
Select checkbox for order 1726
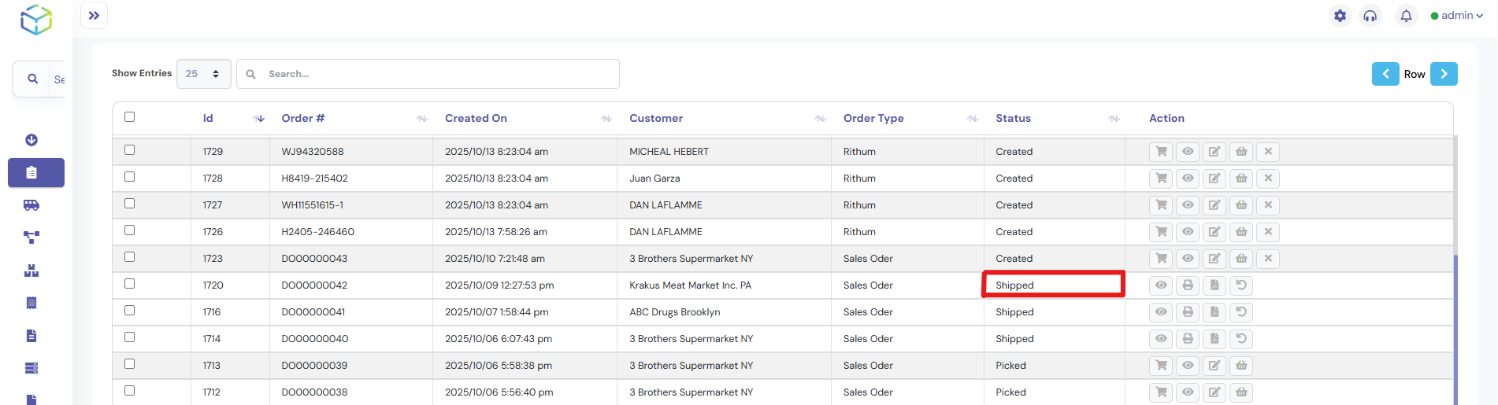[130, 230]
